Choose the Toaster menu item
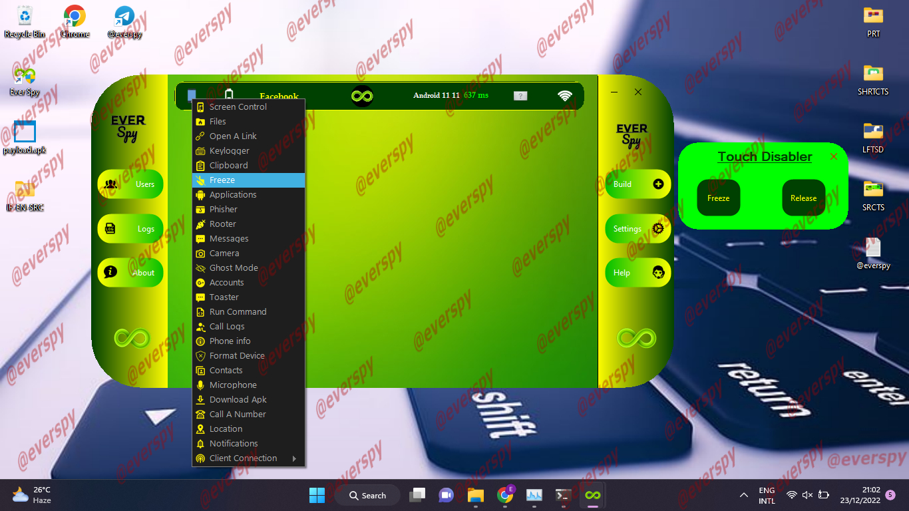Image resolution: width=909 pixels, height=511 pixels. tap(248, 297)
